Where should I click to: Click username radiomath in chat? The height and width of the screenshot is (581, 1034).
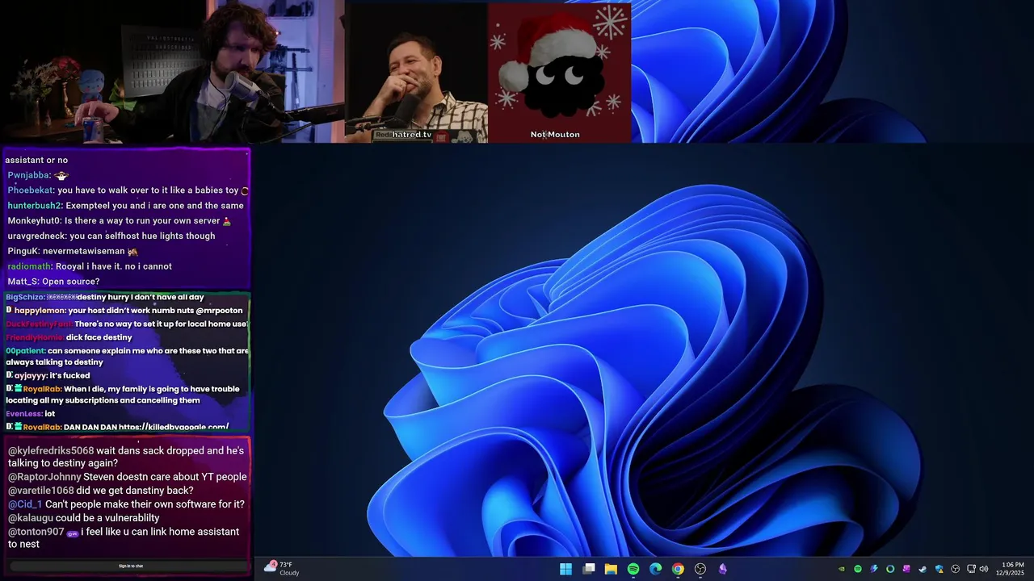(30, 266)
